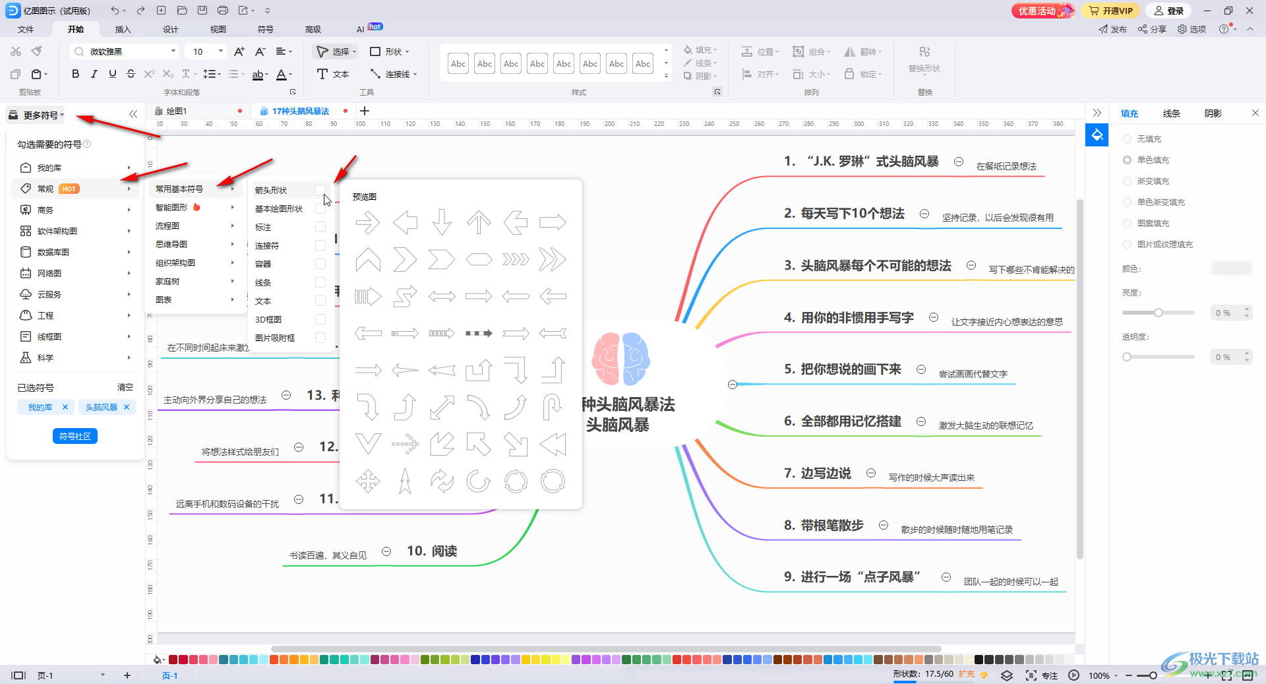1266x684 pixels.
Task: Collapse the symbol library panel
Action: [133, 114]
